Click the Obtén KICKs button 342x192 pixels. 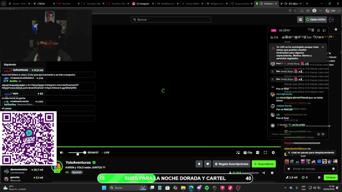[316, 19]
